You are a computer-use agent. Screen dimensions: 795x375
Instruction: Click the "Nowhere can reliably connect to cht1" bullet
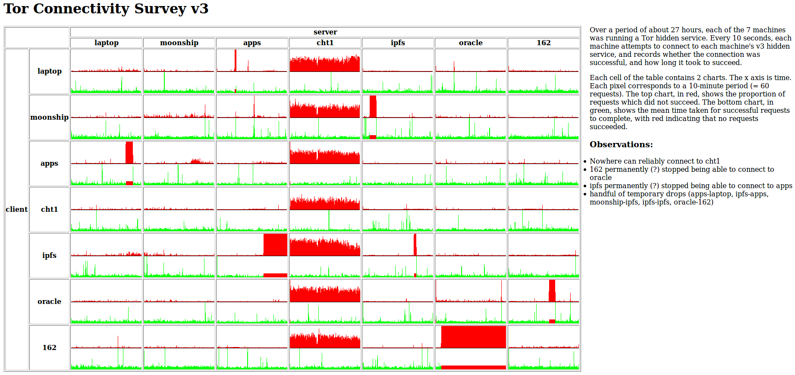click(x=654, y=161)
